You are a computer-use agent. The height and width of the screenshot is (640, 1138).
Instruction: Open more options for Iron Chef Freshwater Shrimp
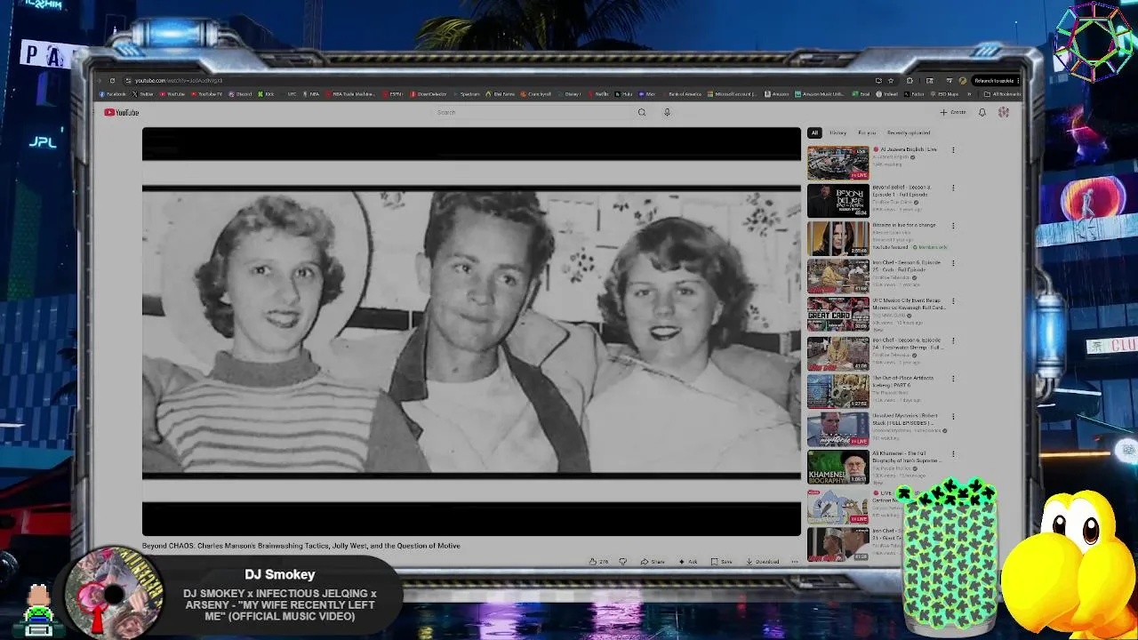953,340
